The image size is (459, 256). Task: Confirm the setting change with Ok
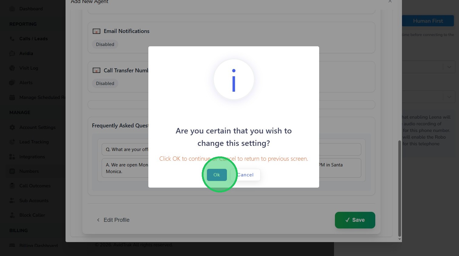(217, 175)
